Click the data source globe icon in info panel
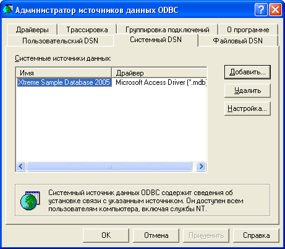 pyautogui.click(x=30, y=201)
